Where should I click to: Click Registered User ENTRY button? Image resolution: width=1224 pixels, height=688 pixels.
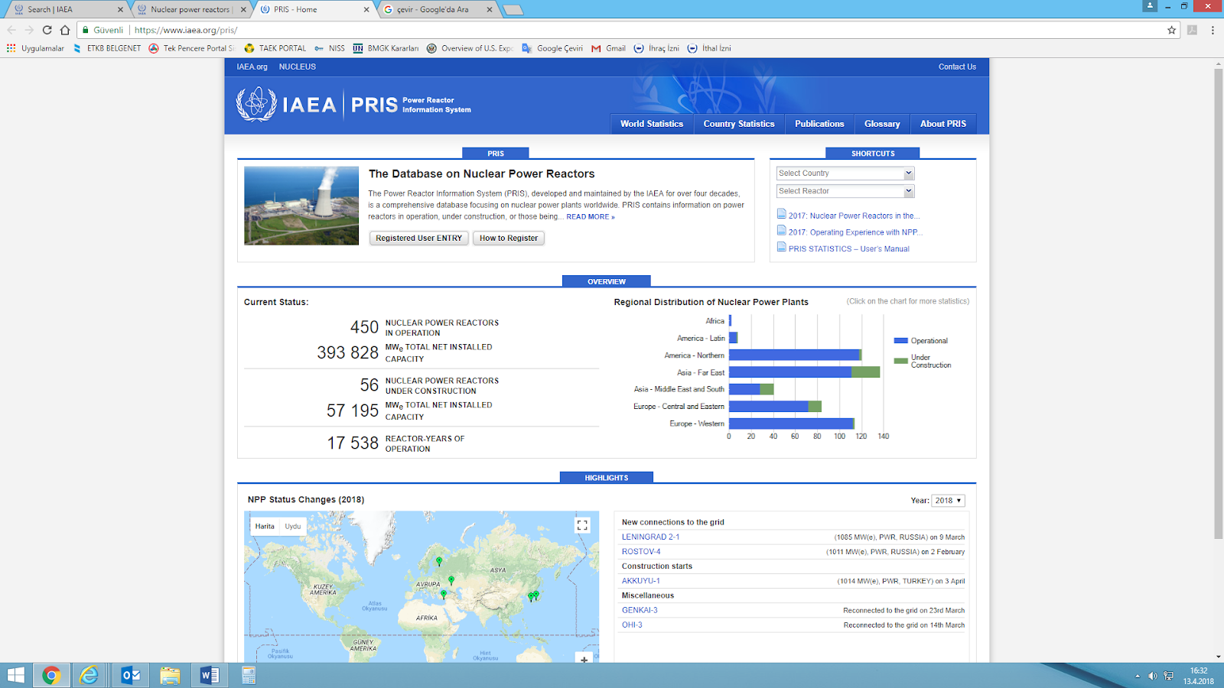click(x=418, y=238)
